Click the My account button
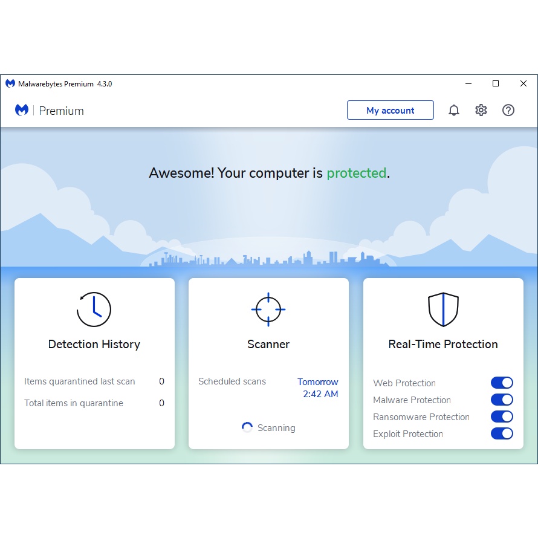The width and height of the screenshot is (538, 538). (390, 110)
